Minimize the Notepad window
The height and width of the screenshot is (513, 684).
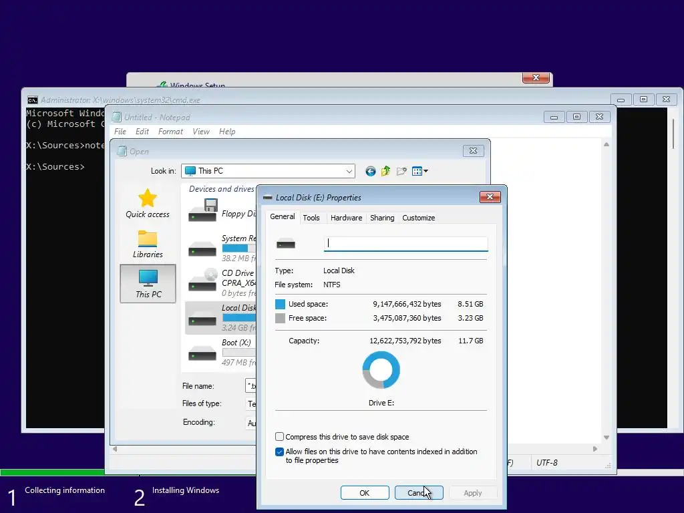point(554,117)
